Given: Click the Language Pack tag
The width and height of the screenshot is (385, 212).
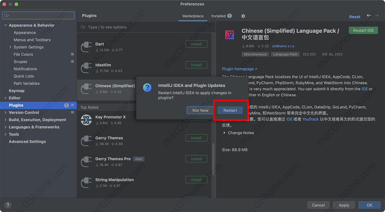Looking at the screenshot, I should pos(285,54).
